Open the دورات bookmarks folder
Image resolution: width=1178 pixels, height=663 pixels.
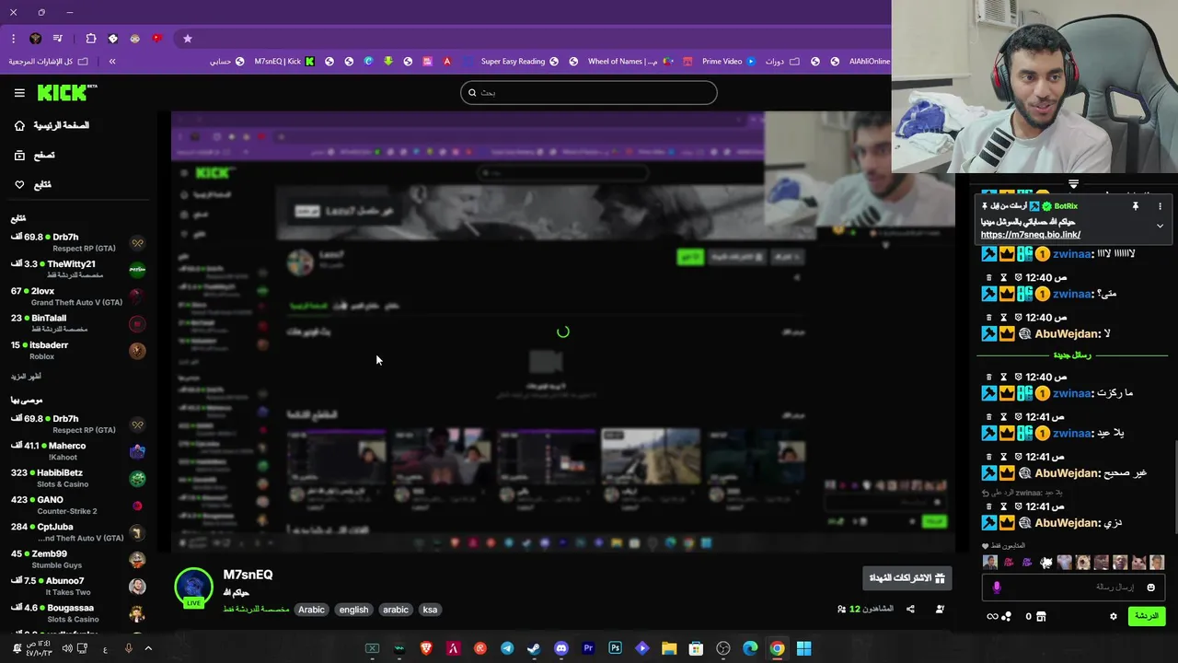point(782,62)
